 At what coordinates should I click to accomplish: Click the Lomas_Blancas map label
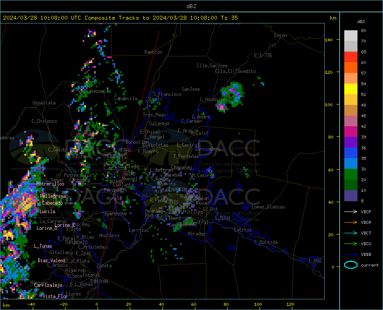pyautogui.click(x=268, y=207)
